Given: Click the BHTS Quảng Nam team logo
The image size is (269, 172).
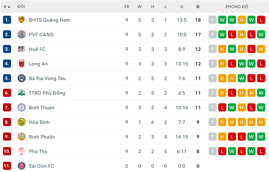Looking at the screenshot, I should coord(21,20).
